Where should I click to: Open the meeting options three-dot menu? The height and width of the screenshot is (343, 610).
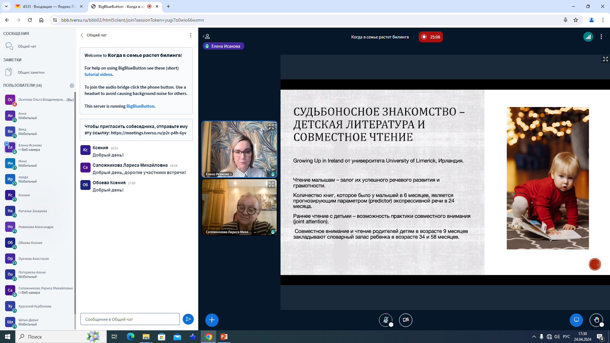point(601,37)
